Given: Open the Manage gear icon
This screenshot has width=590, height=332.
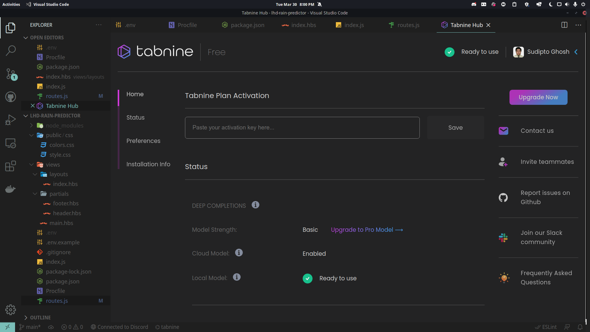Looking at the screenshot, I should 10,310.
